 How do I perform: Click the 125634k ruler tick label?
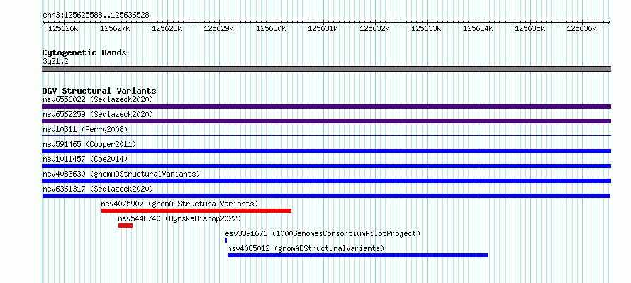(478, 28)
